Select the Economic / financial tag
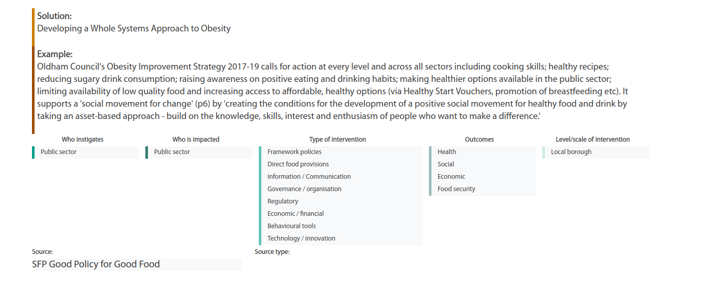The image size is (714, 289). click(x=341, y=214)
